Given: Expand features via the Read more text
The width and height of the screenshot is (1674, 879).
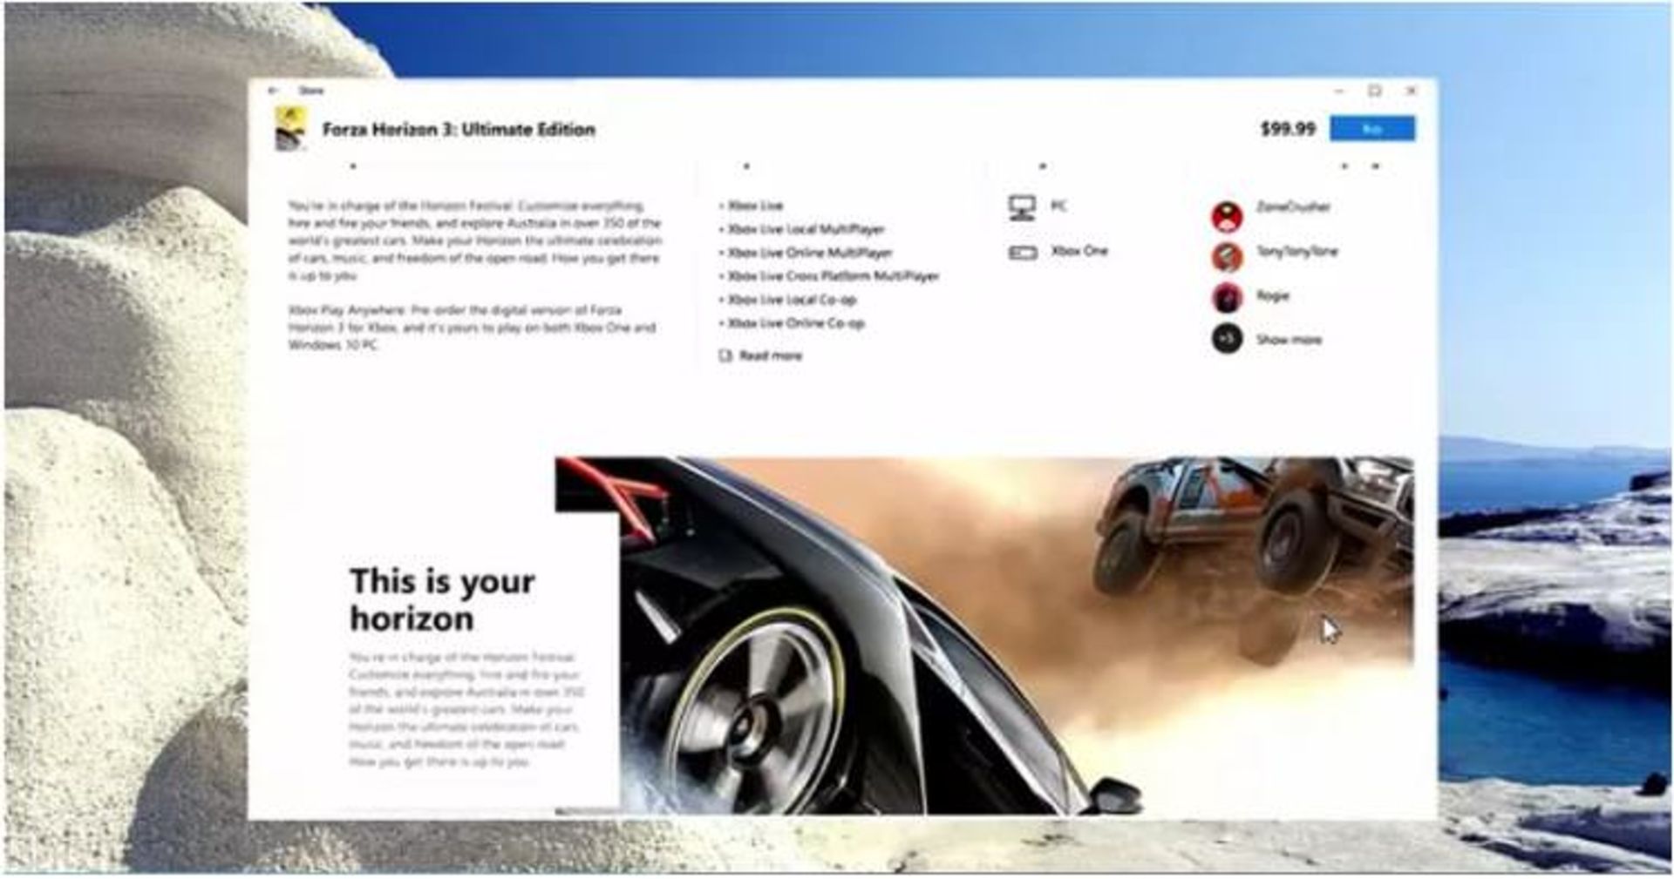Looking at the screenshot, I should coord(771,355).
